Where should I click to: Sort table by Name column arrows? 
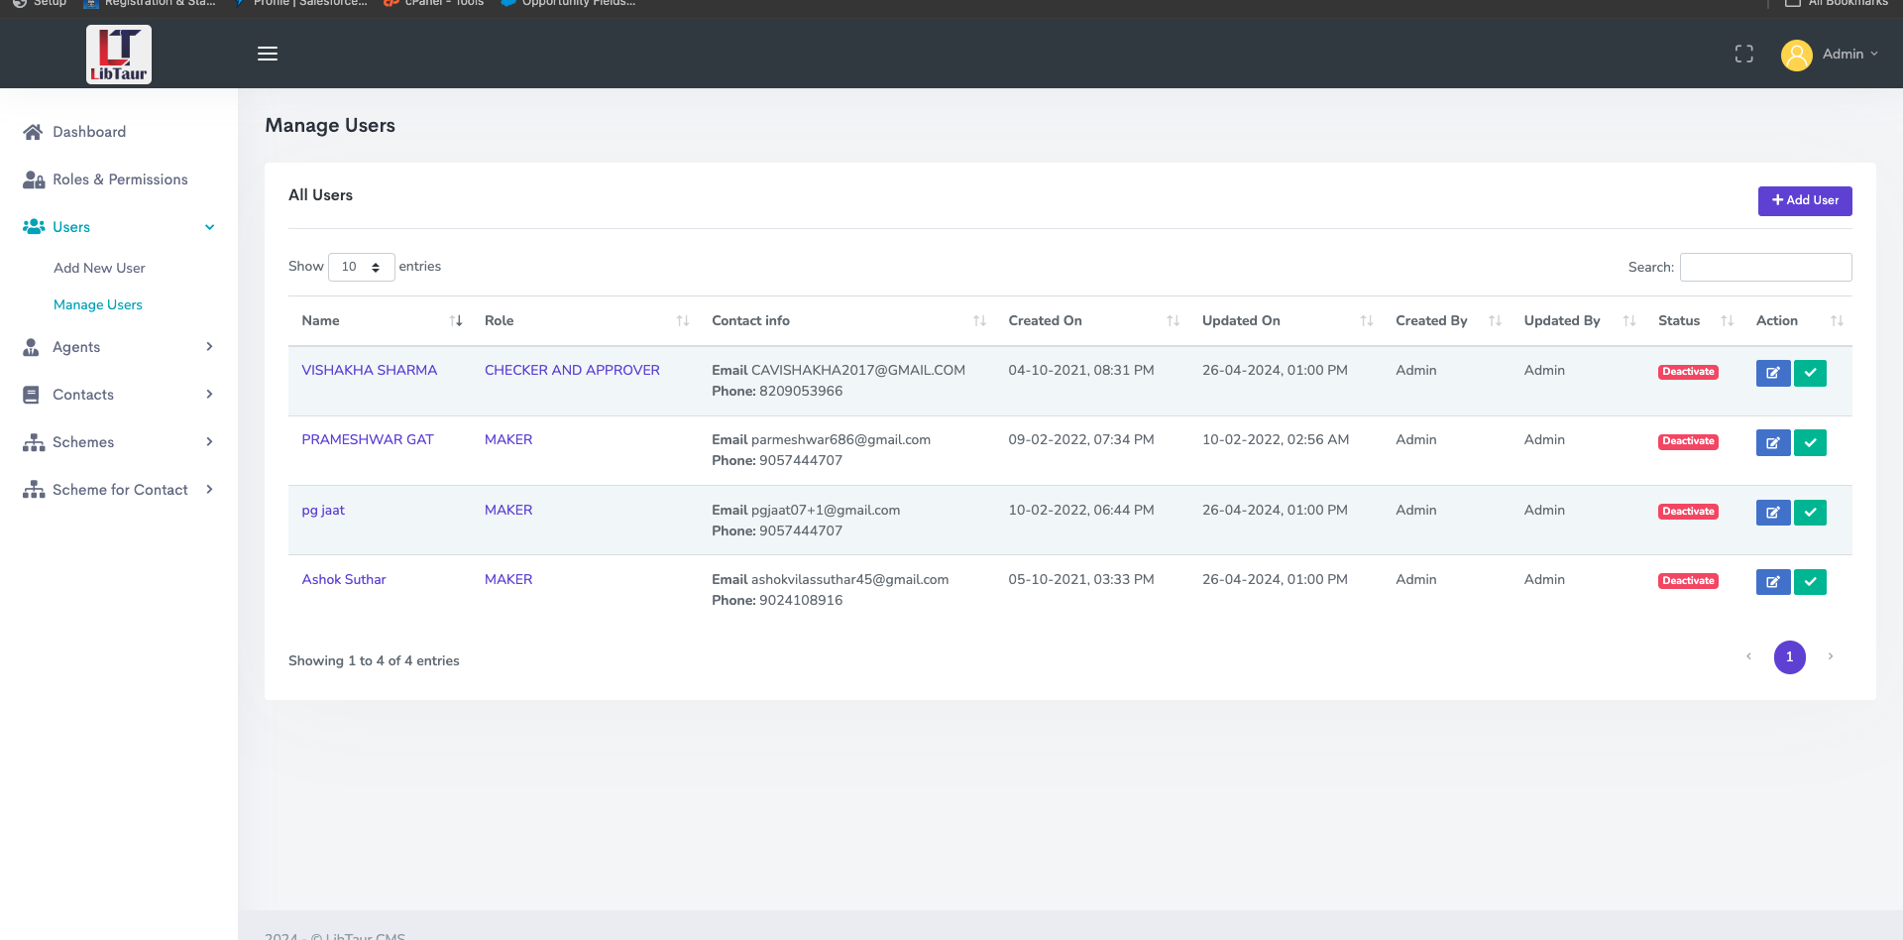click(x=456, y=320)
